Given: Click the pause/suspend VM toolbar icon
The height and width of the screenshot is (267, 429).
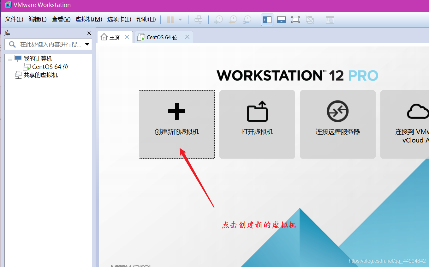Looking at the screenshot, I should click(x=170, y=20).
